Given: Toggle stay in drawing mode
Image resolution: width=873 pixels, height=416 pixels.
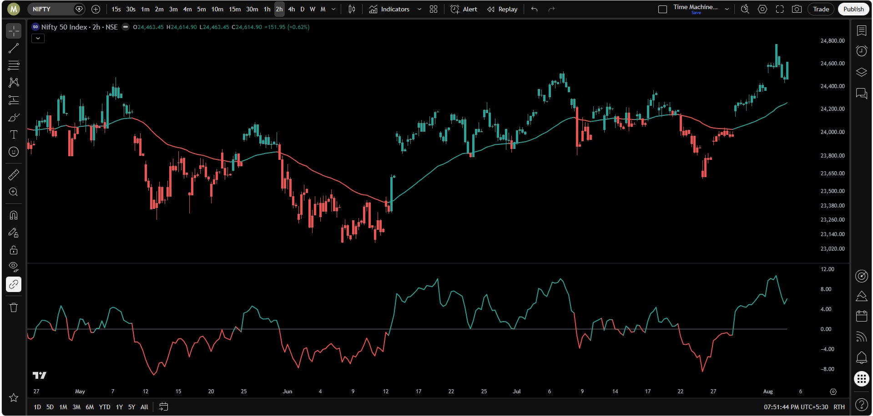Looking at the screenshot, I should [x=14, y=233].
